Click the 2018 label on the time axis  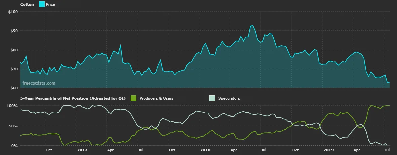205,150
